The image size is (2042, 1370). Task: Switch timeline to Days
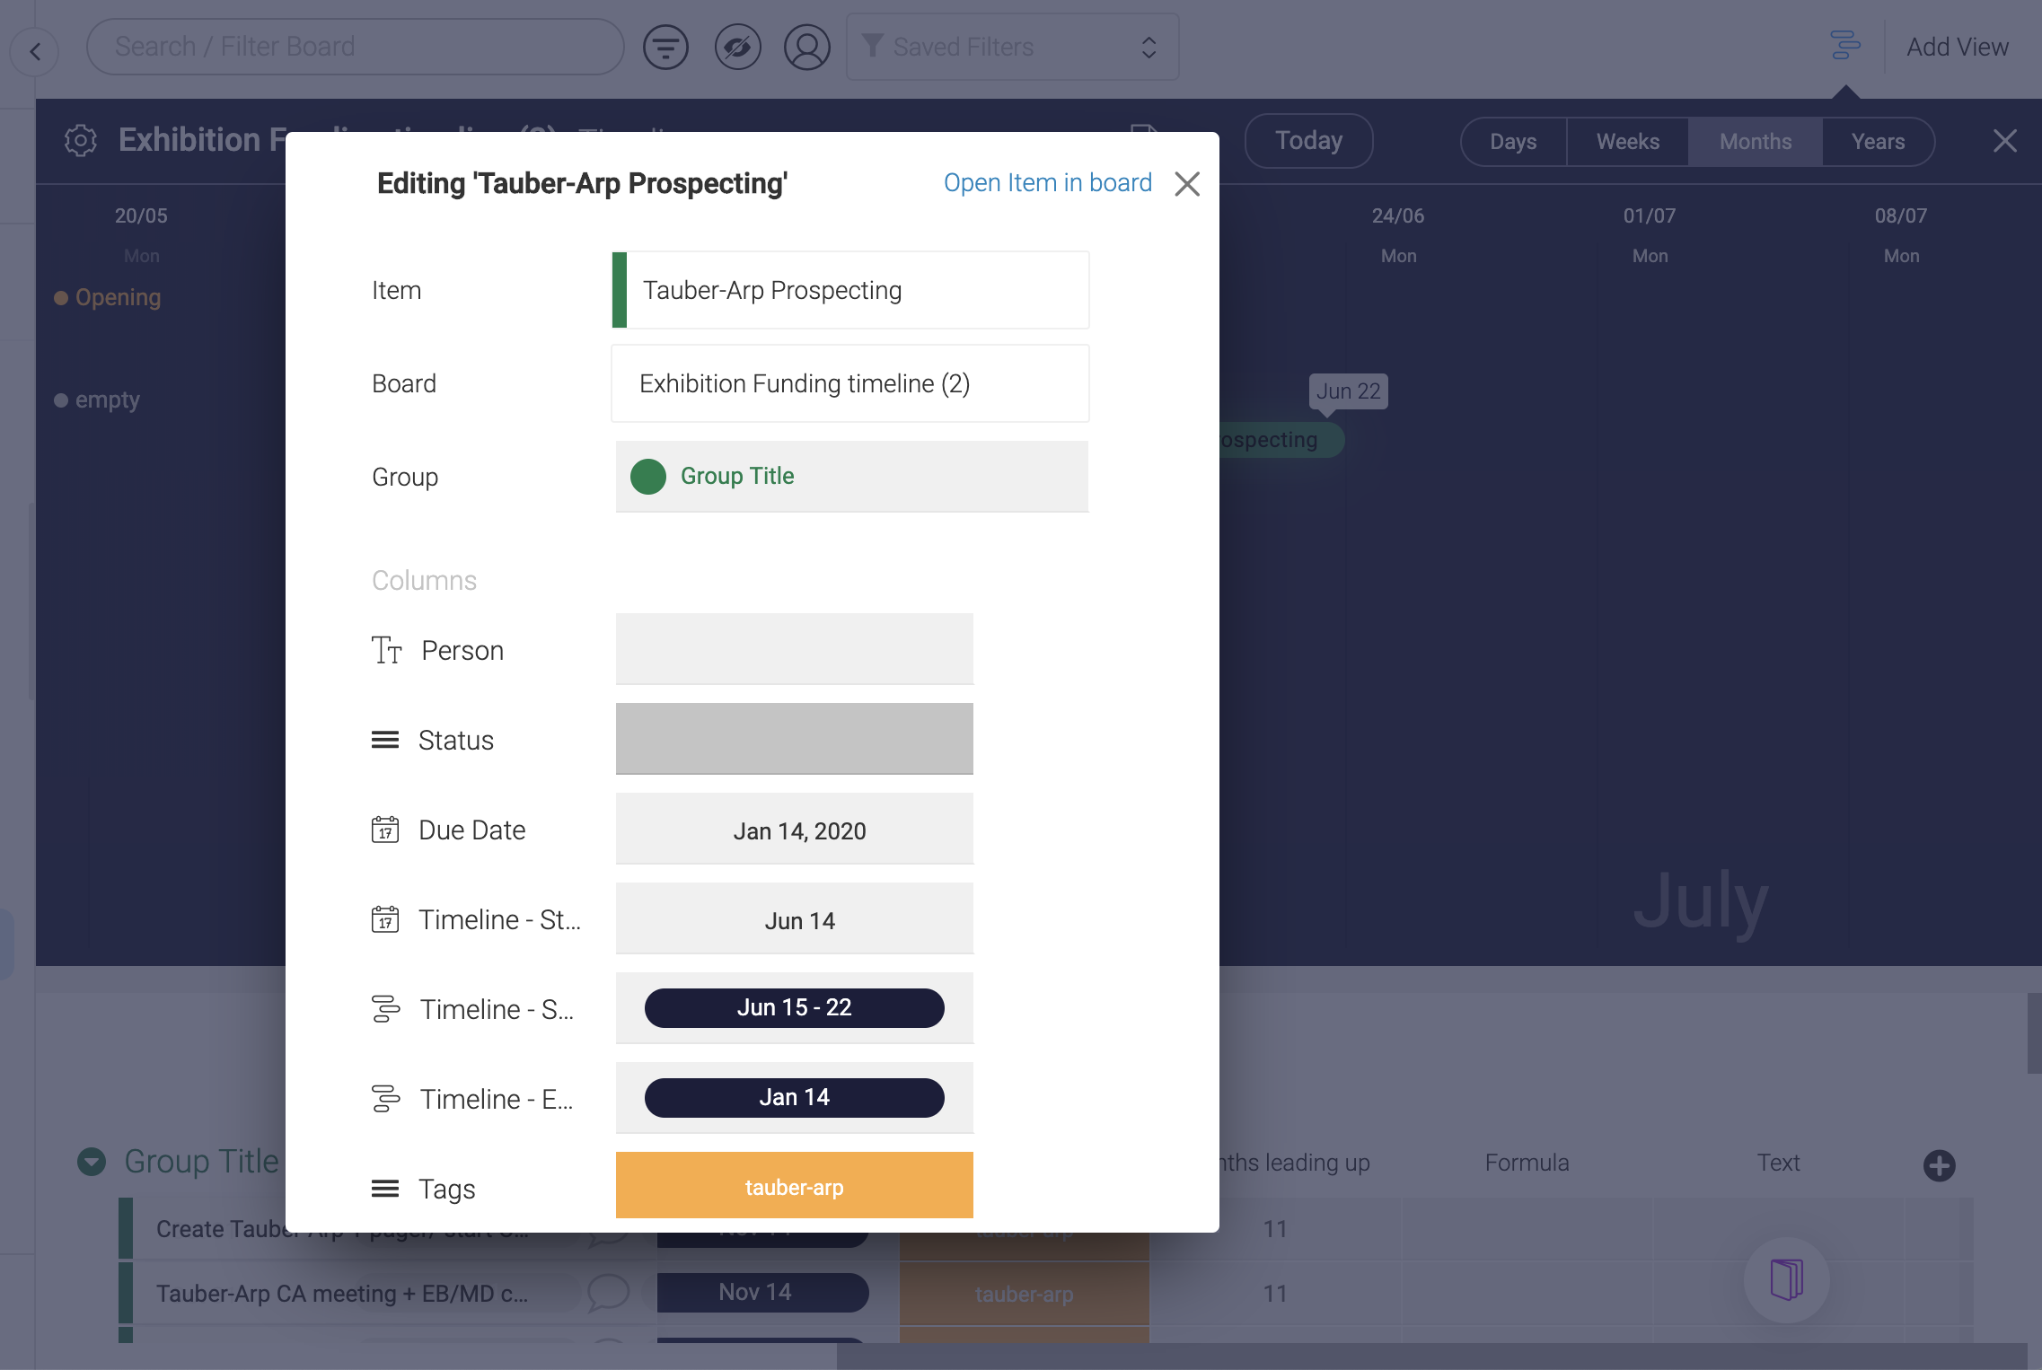click(1513, 142)
